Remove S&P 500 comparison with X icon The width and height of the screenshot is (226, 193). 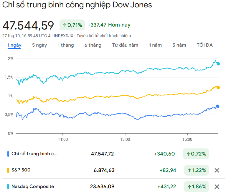pyautogui.click(x=217, y=170)
